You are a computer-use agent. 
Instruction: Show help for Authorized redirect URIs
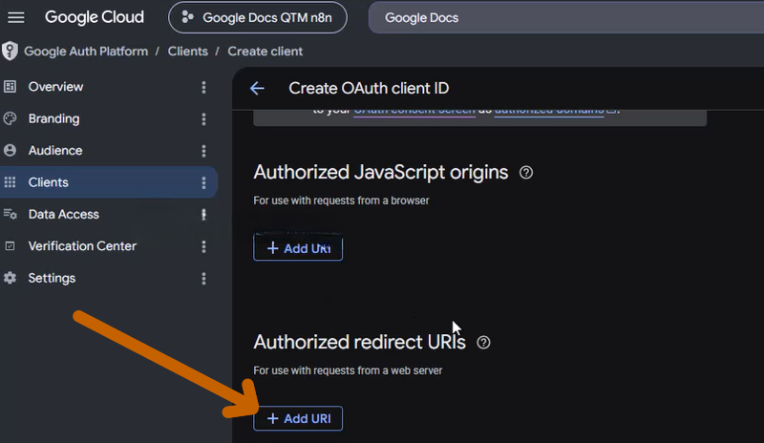pos(483,343)
